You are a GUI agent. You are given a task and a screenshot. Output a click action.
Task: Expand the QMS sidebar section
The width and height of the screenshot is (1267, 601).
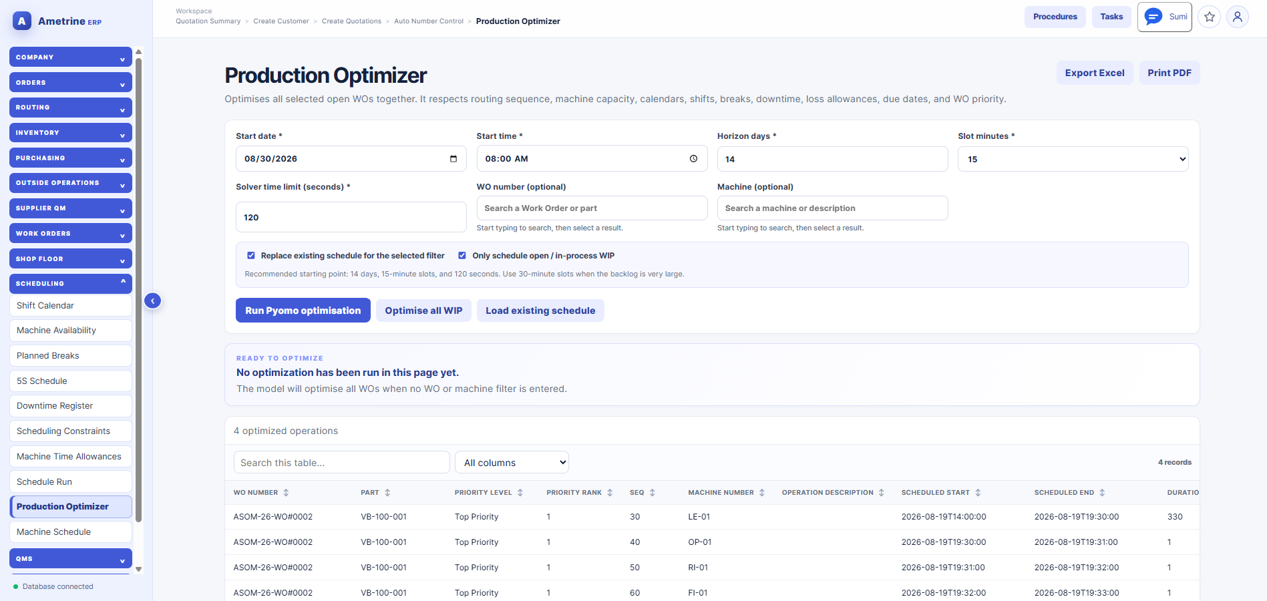pos(71,558)
